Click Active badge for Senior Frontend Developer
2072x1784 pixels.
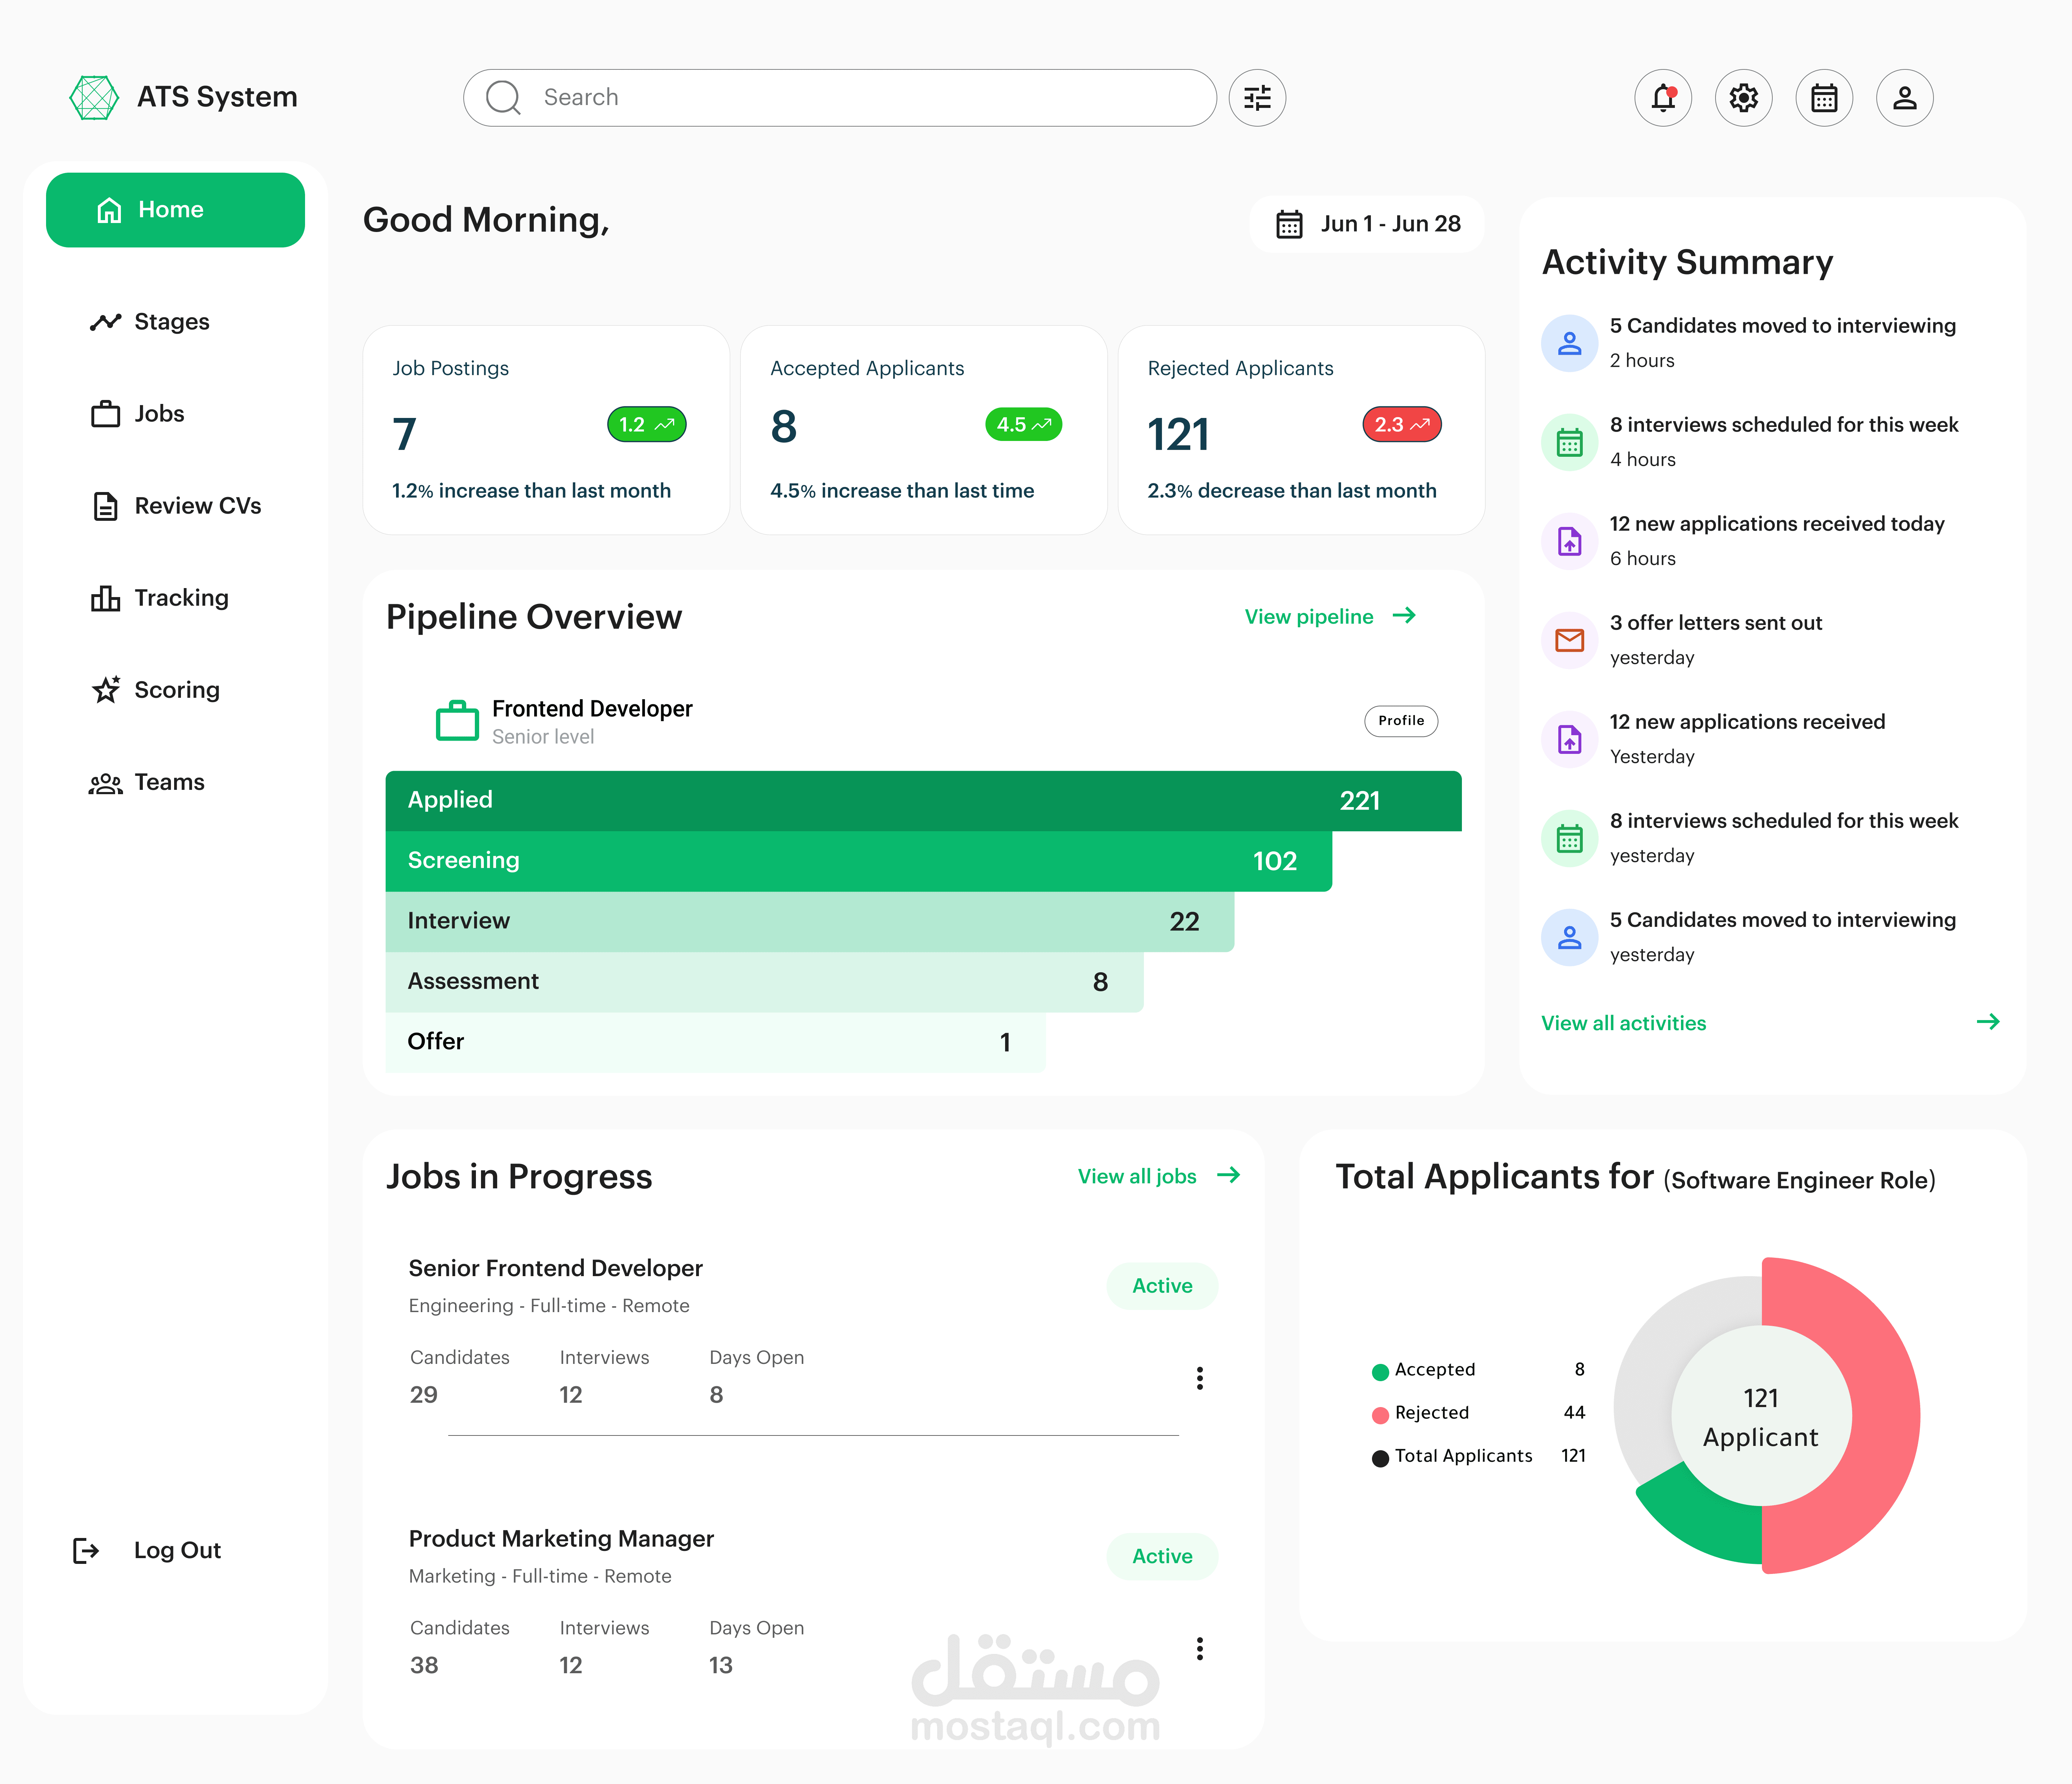coord(1162,1286)
